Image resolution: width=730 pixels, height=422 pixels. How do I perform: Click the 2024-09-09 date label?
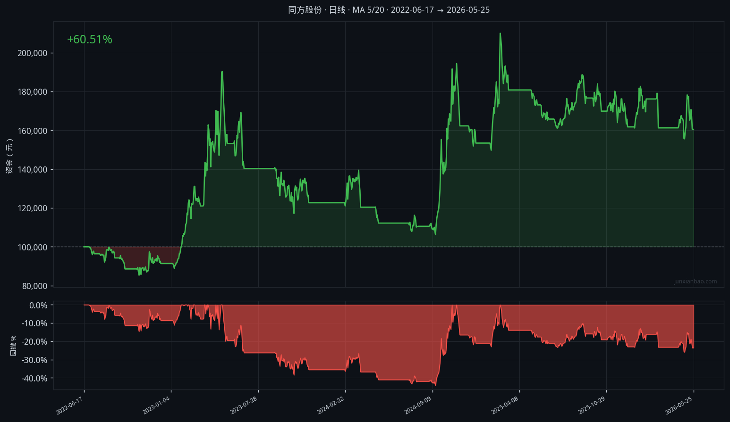pos(418,405)
